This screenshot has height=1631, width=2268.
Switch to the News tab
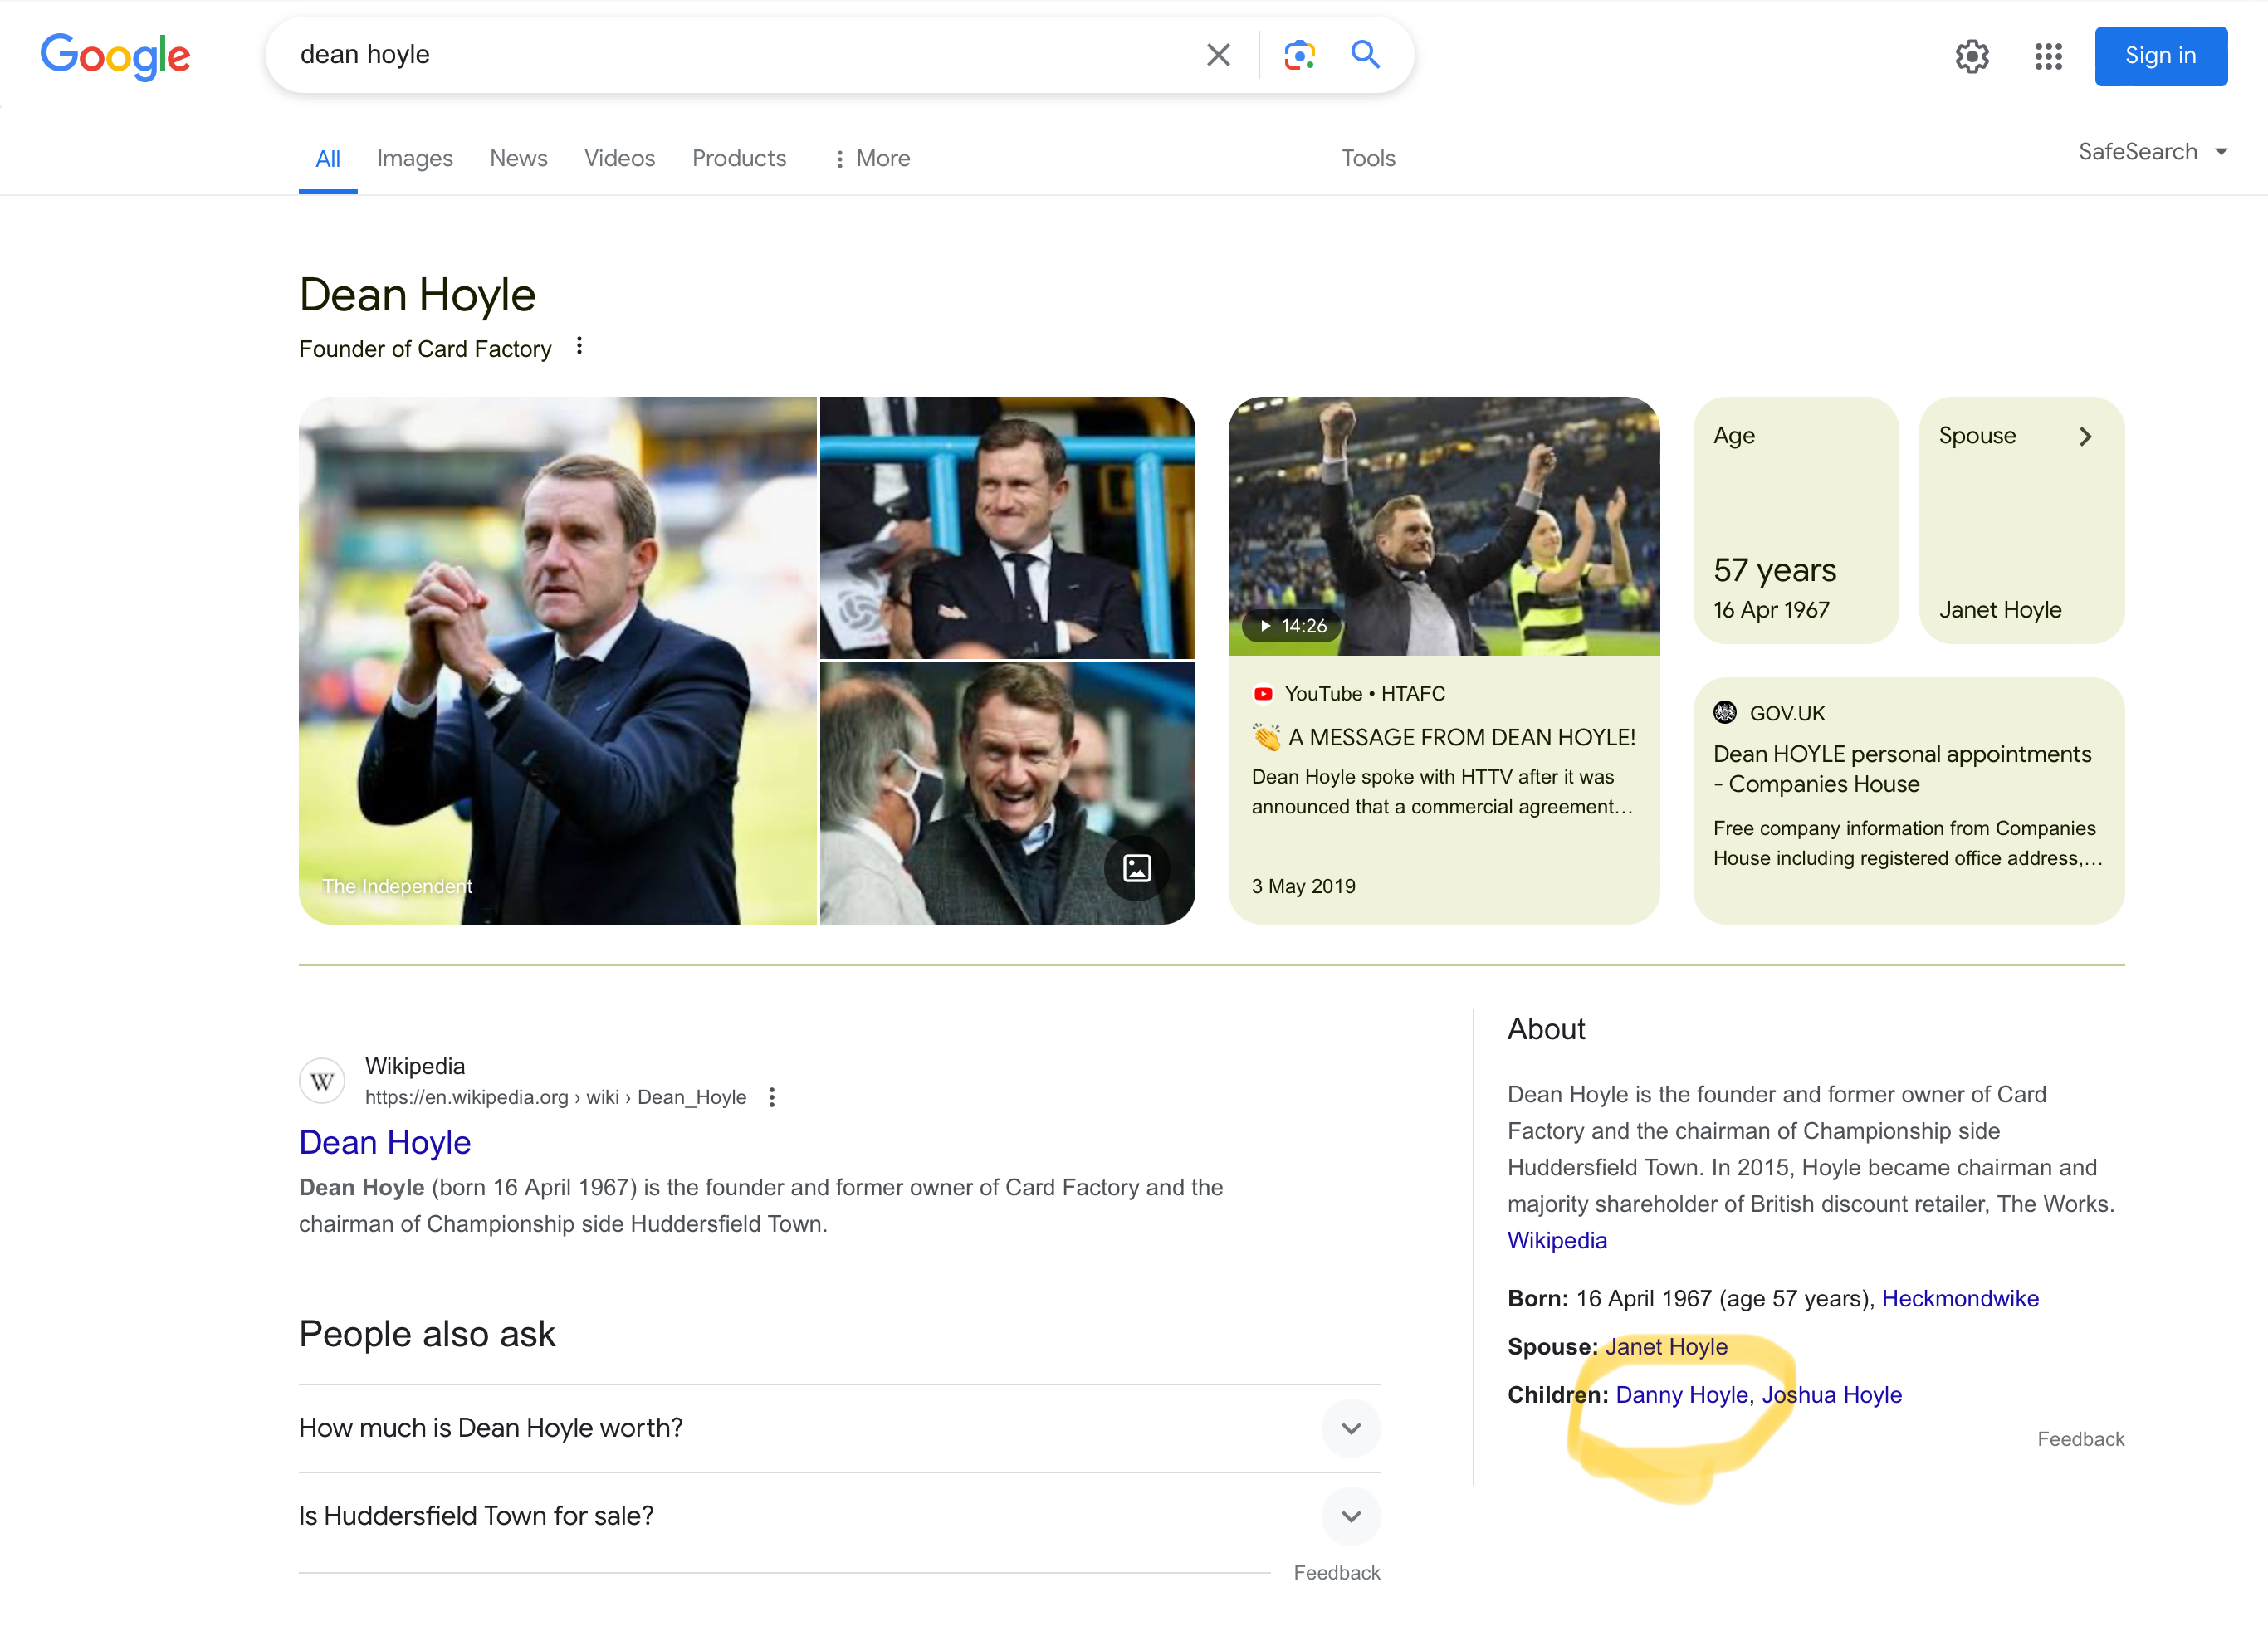coord(518,158)
